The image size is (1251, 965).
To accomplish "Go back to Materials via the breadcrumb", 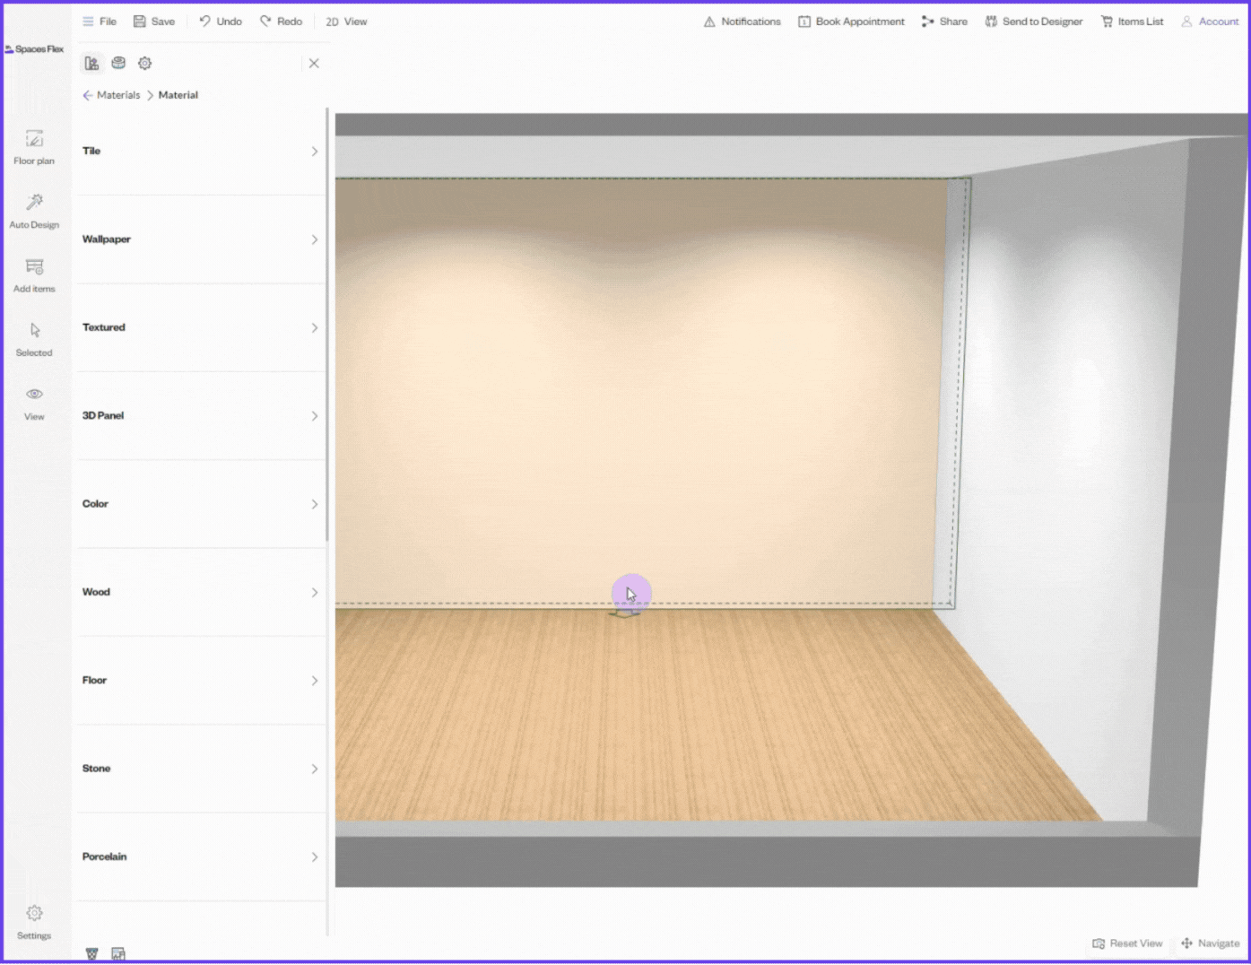I will [117, 95].
